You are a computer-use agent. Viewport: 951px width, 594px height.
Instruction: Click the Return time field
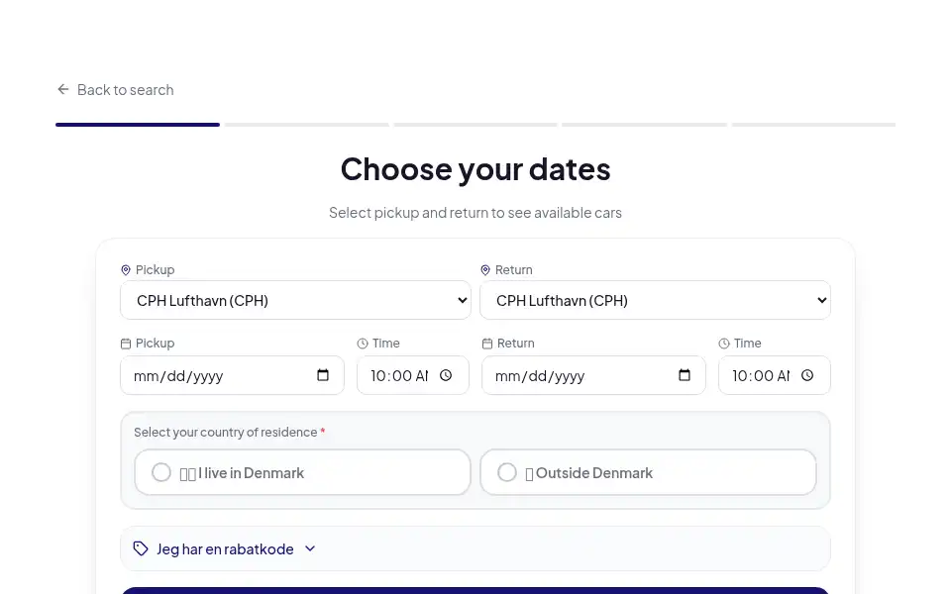click(775, 375)
